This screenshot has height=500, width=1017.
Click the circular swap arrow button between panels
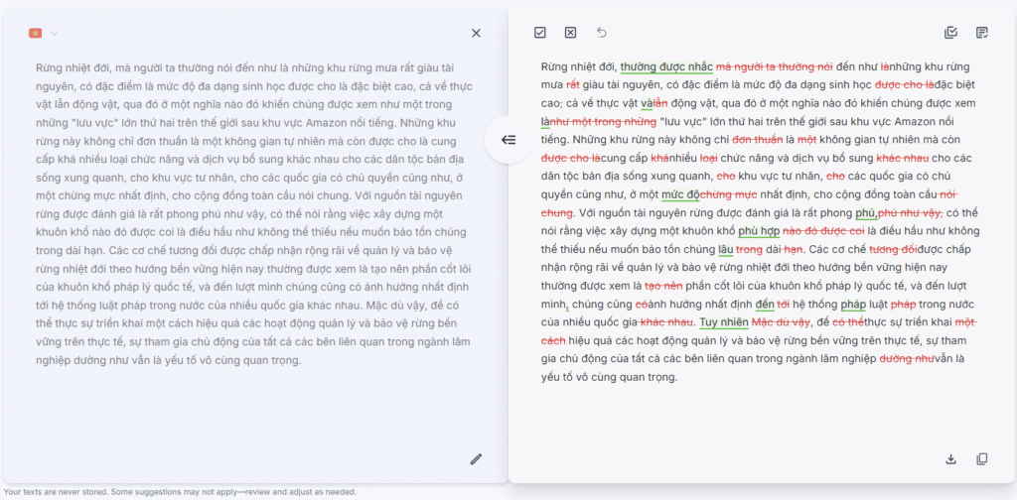click(508, 140)
